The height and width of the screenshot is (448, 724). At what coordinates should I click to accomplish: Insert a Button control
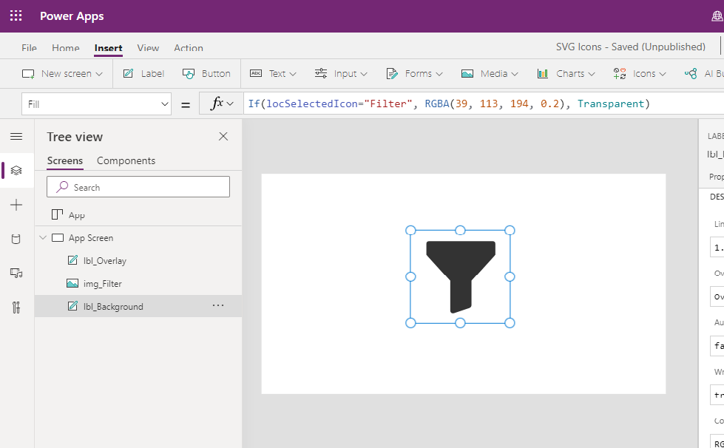coord(206,73)
